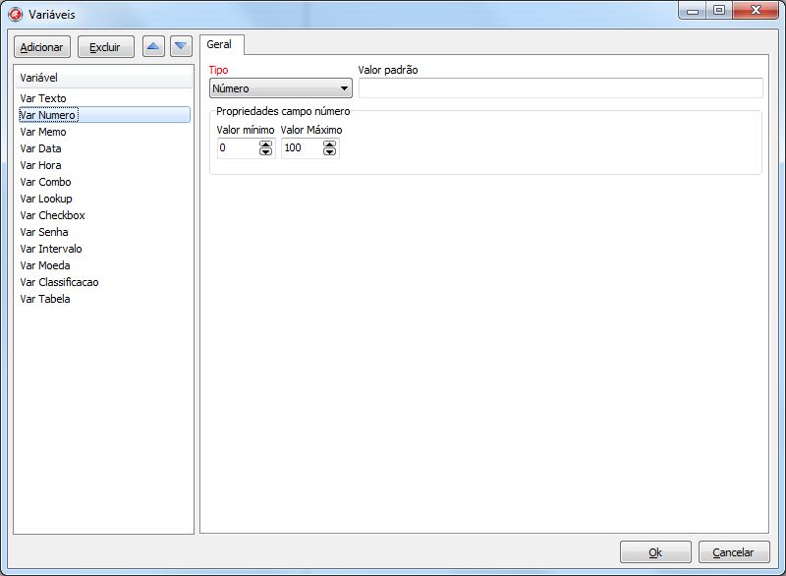The width and height of the screenshot is (786, 576).
Task: Select the Var Tabela entry
Action: coord(45,299)
